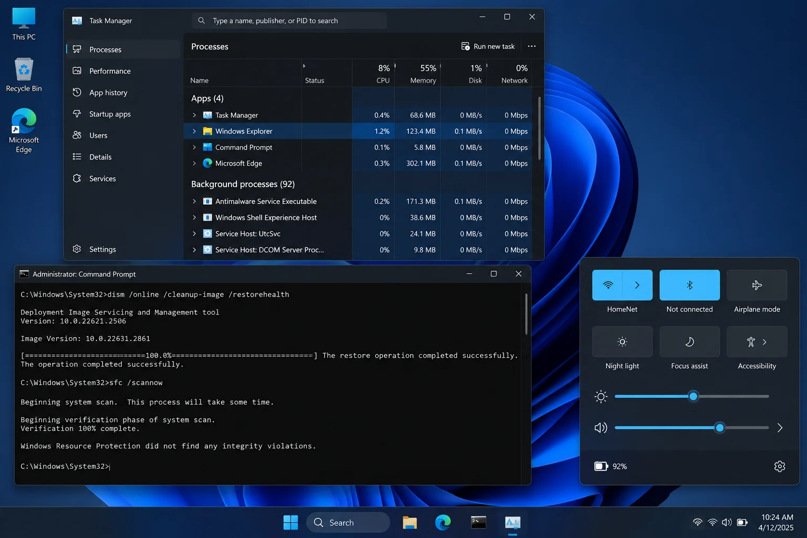This screenshot has width=807, height=538.
Task: Enable Focus assist
Action: (689, 342)
